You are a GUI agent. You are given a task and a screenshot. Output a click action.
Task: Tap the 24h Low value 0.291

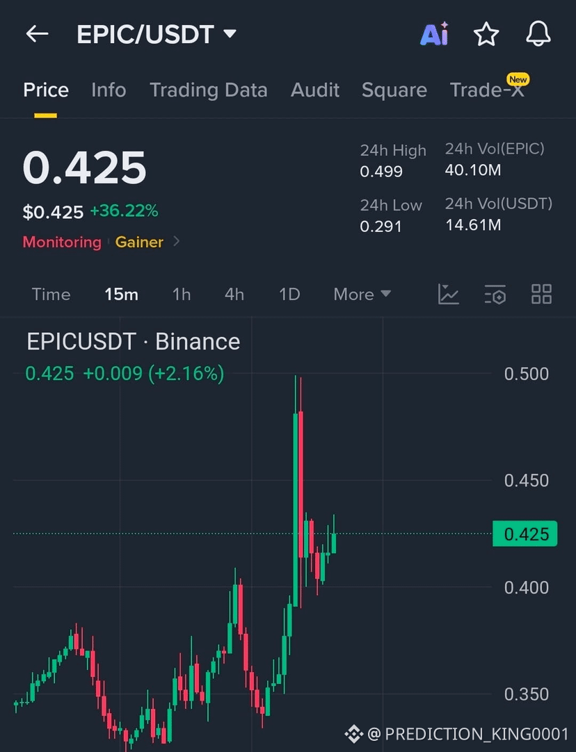click(x=381, y=226)
